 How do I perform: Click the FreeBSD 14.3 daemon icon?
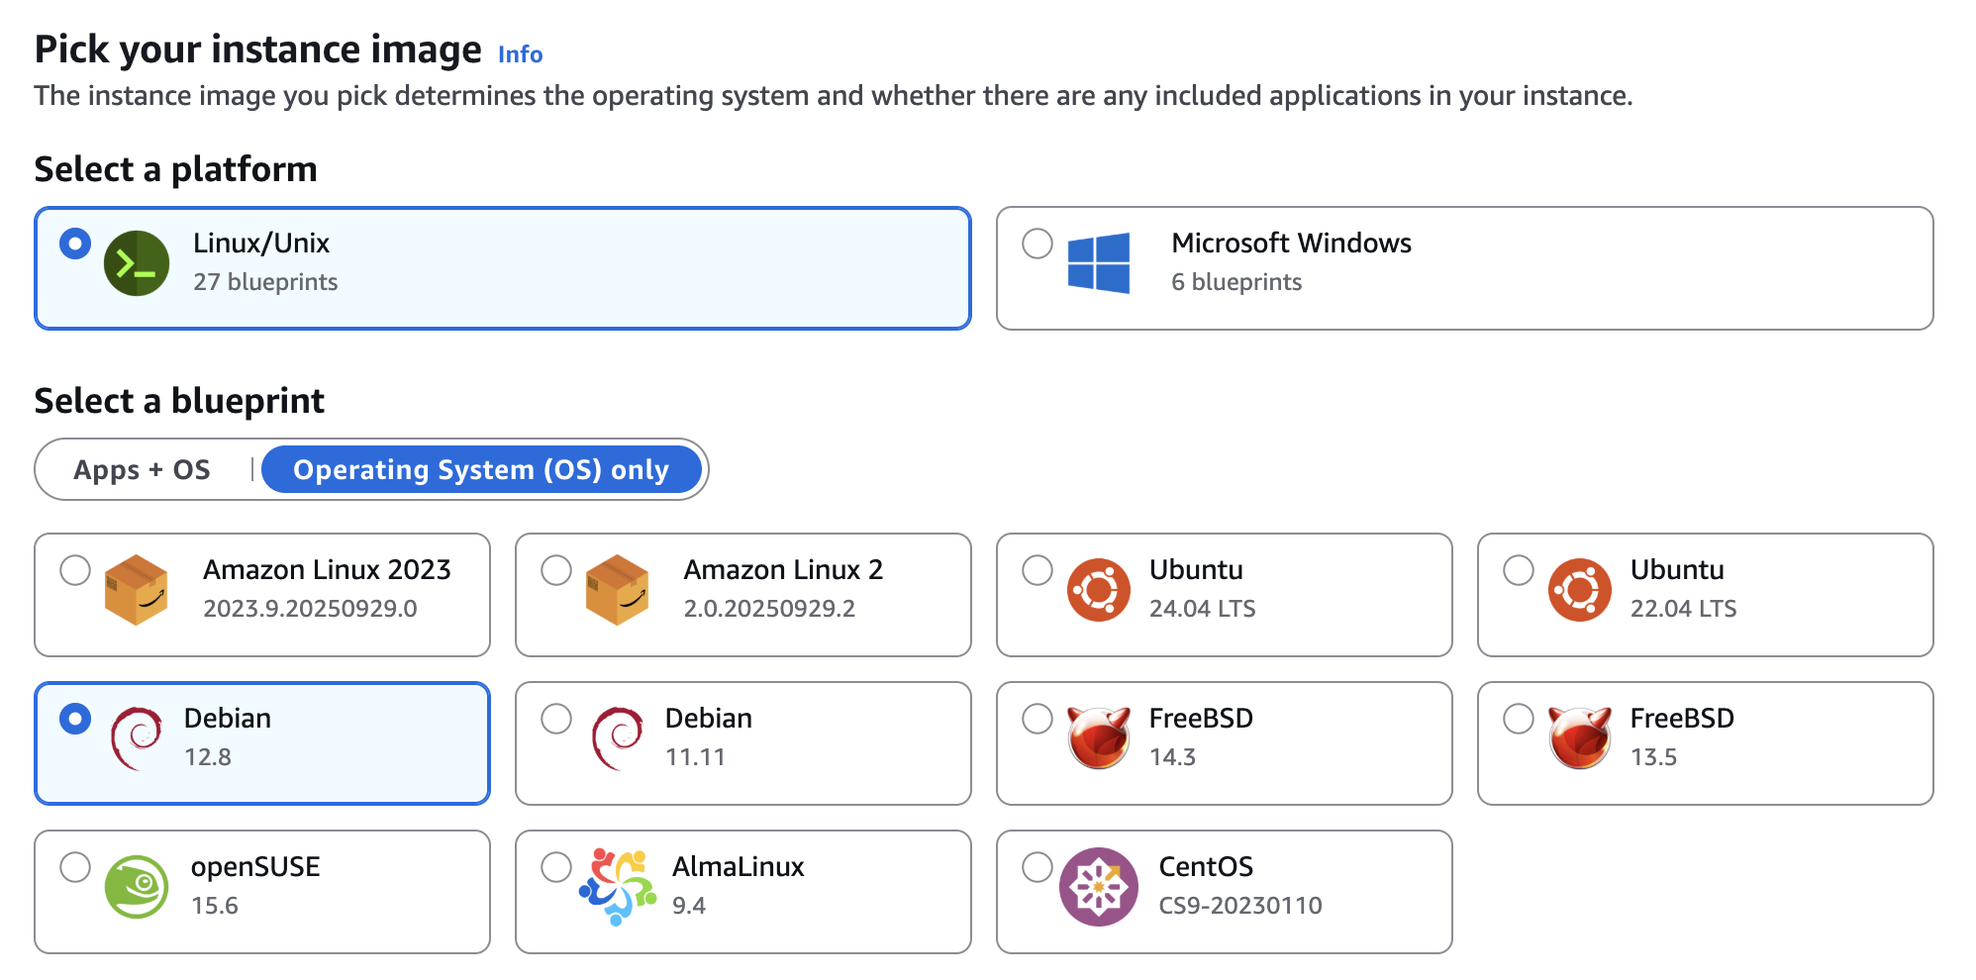point(1098,738)
